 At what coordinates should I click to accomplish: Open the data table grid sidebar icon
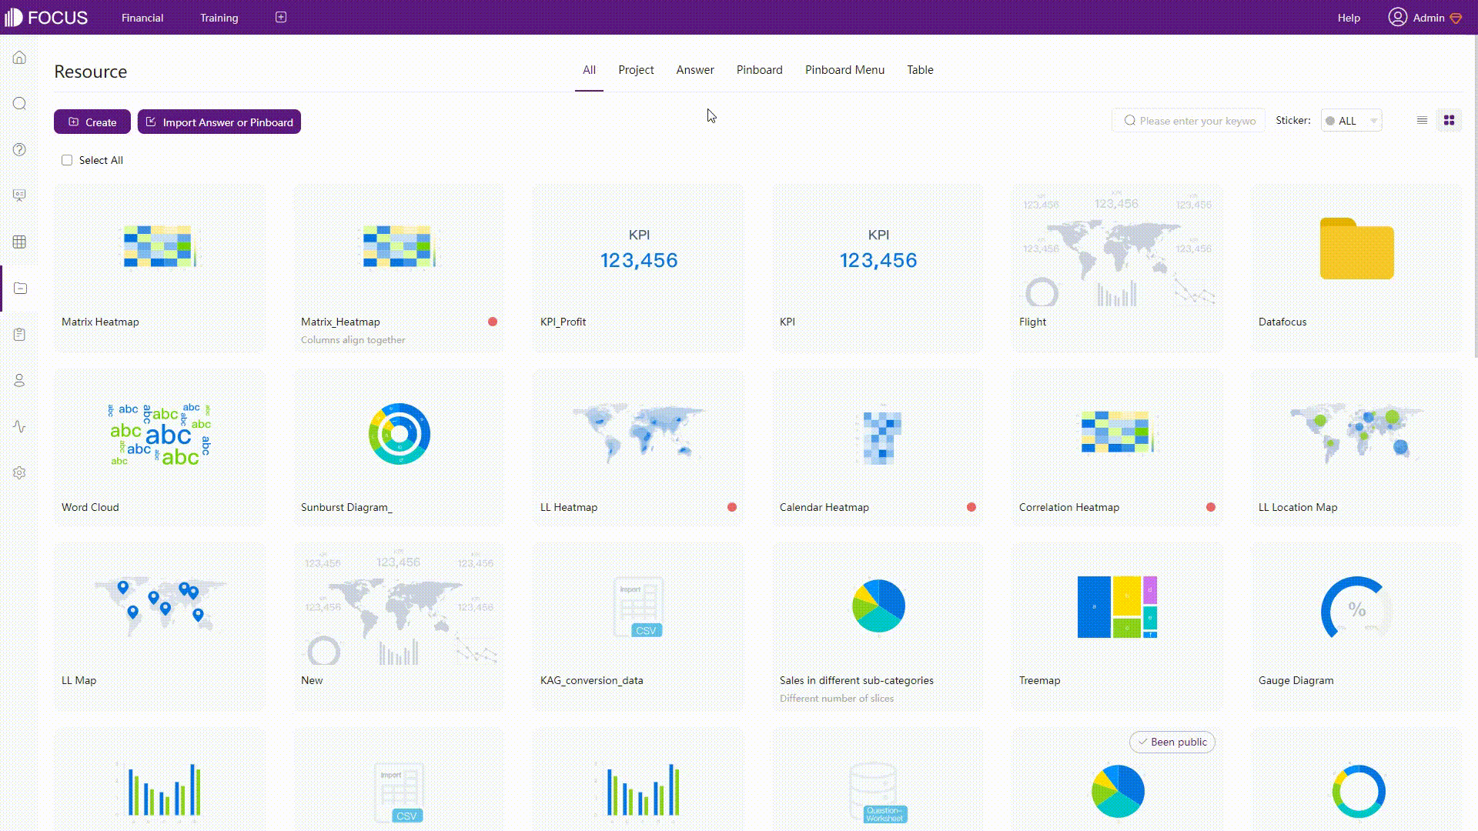(19, 242)
